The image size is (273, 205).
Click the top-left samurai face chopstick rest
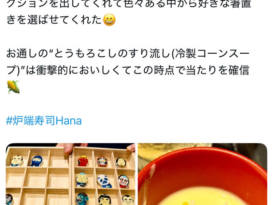pos(17,161)
